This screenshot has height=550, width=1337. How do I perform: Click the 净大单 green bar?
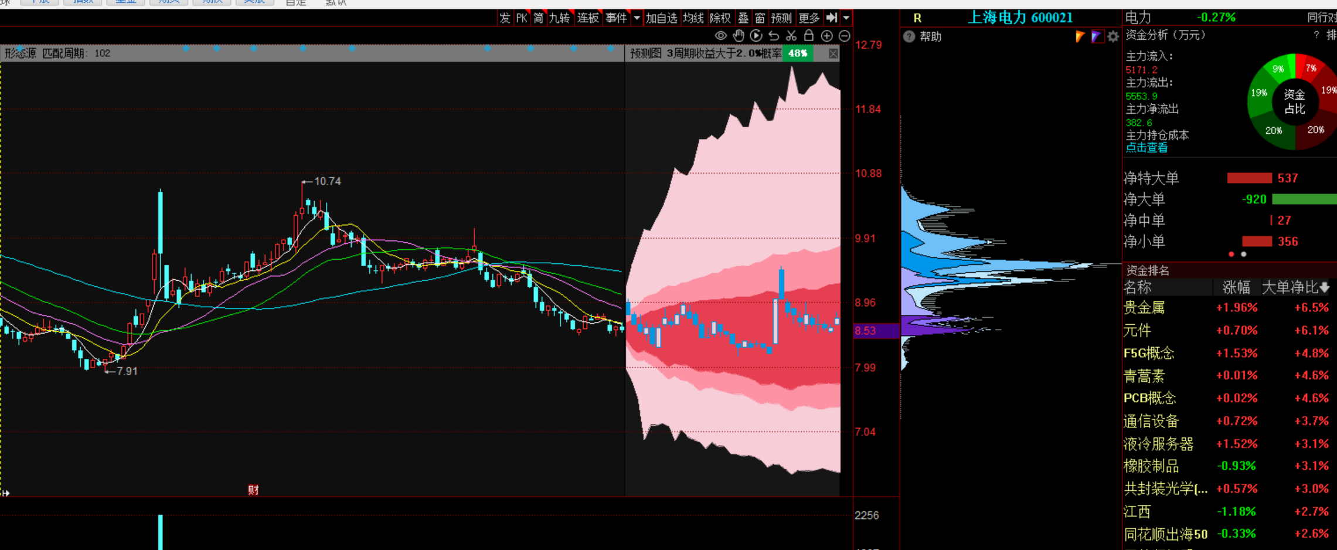(x=1304, y=199)
